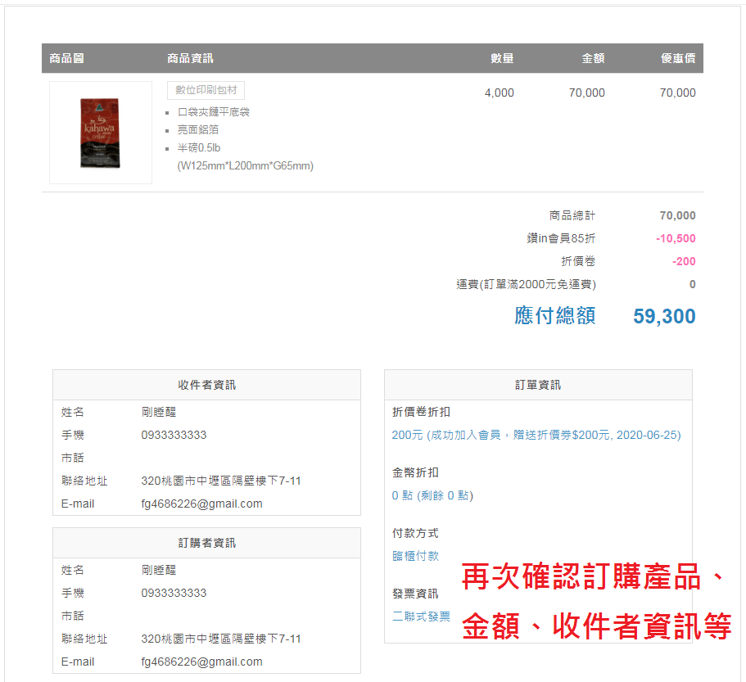Click the orderer's 手機 phone number
Screen dimensions: 746x682
tap(174, 593)
